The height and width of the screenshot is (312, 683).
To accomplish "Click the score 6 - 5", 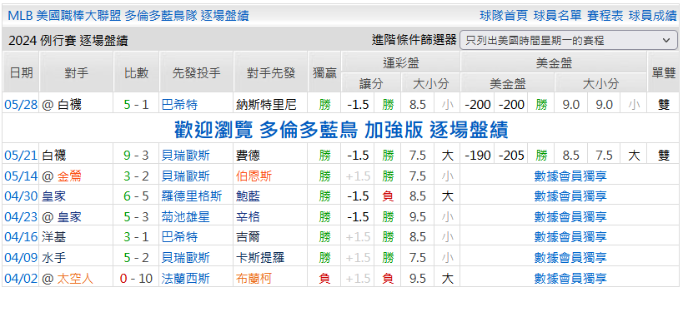I will 136,196.
